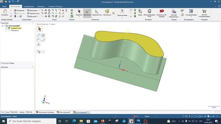221x124 pixels.
Task: Select the ellipse sketch tool
Action: 46,17
